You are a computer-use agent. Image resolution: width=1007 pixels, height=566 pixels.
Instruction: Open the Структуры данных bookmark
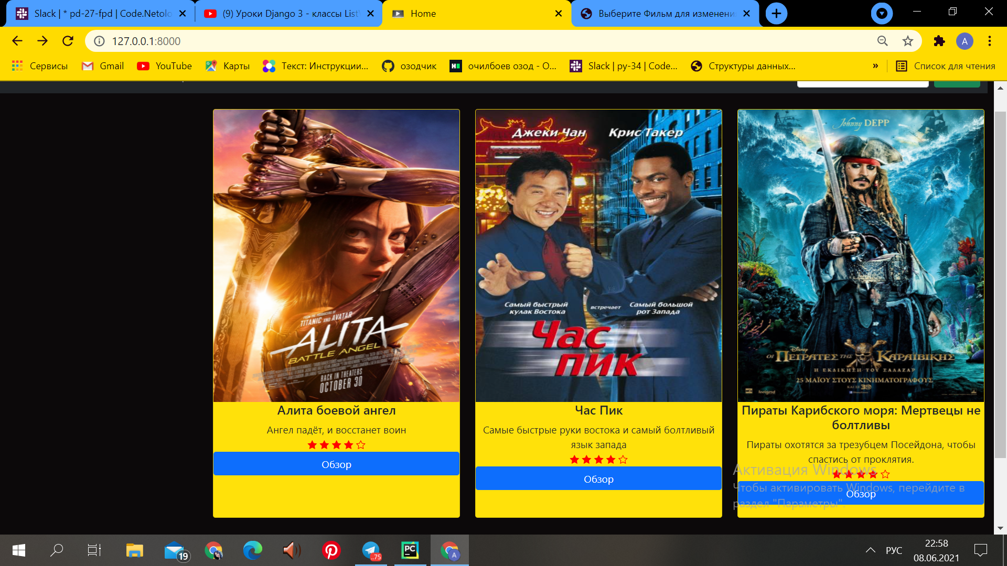pyautogui.click(x=743, y=66)
